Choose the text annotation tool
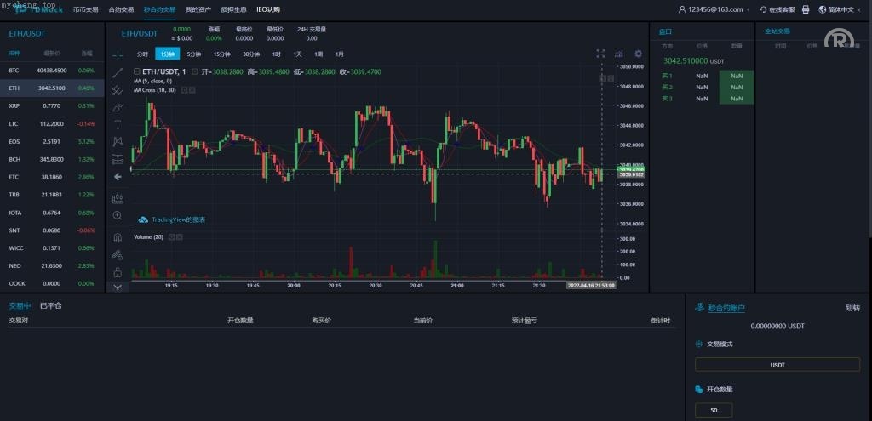This screenshot has width=872, height=421. pyautogui.click(x=118, y=124)
